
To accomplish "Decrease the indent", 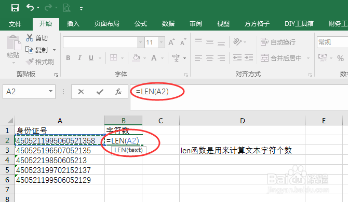I will [237, 58].
